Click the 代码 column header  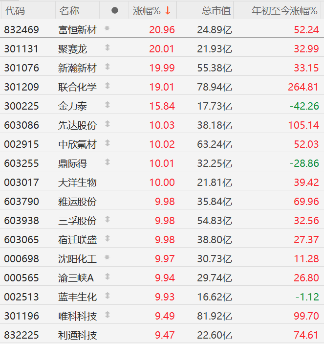tap(15, 10)
